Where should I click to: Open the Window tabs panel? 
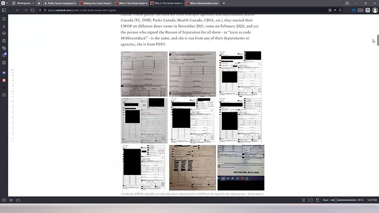point(4,48)
